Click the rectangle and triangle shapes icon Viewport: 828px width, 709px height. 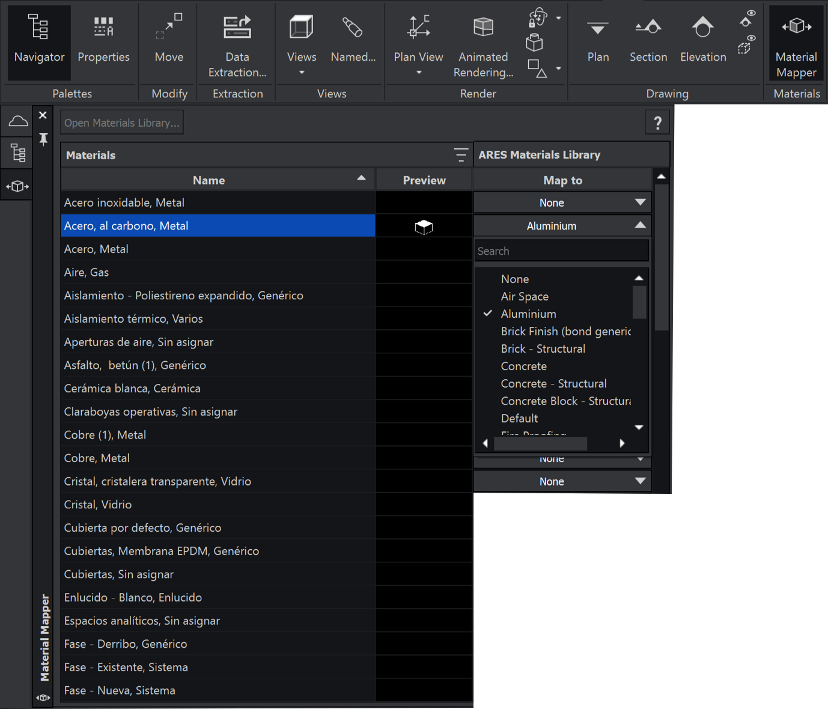coord(537,68)
